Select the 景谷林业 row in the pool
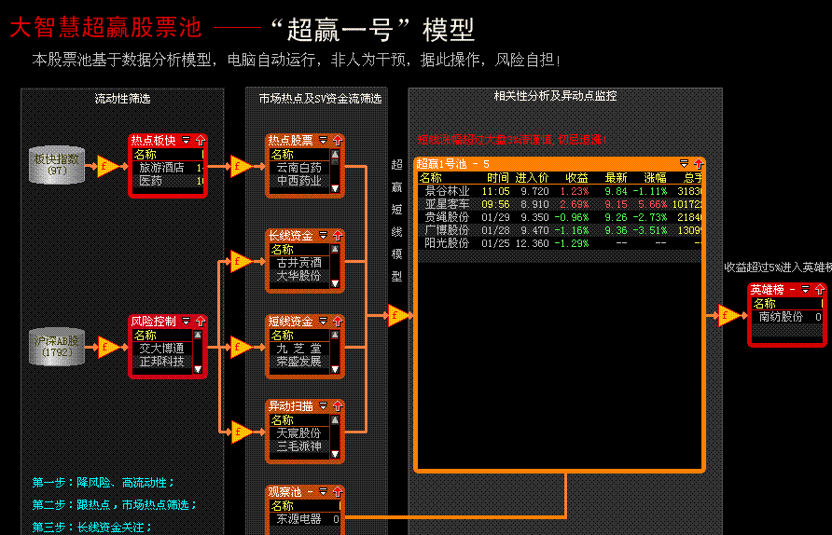This screenshot has width=832, height=535. 560,191
